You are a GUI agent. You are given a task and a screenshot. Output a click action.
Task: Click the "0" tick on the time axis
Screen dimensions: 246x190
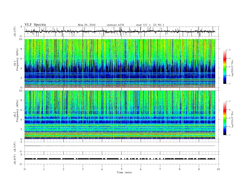tap(25, 169)
